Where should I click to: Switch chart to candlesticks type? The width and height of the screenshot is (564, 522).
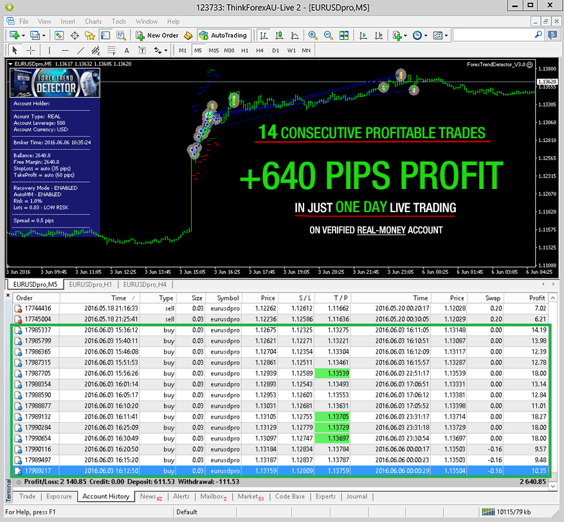(279, 35)
